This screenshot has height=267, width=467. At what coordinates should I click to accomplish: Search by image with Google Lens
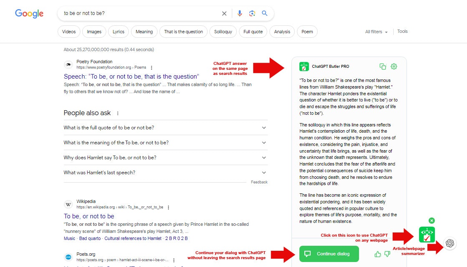coord(252,13)
